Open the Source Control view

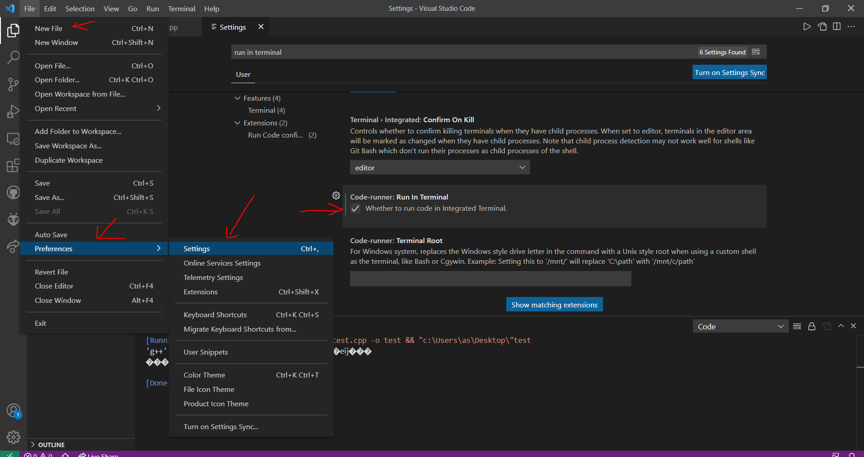[13, 84]
